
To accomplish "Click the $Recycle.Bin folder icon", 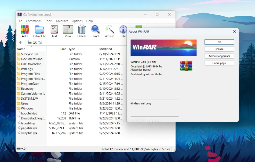I will [19, 54].
